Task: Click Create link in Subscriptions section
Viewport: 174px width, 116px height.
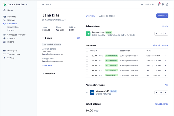Action: pos(165,26)
